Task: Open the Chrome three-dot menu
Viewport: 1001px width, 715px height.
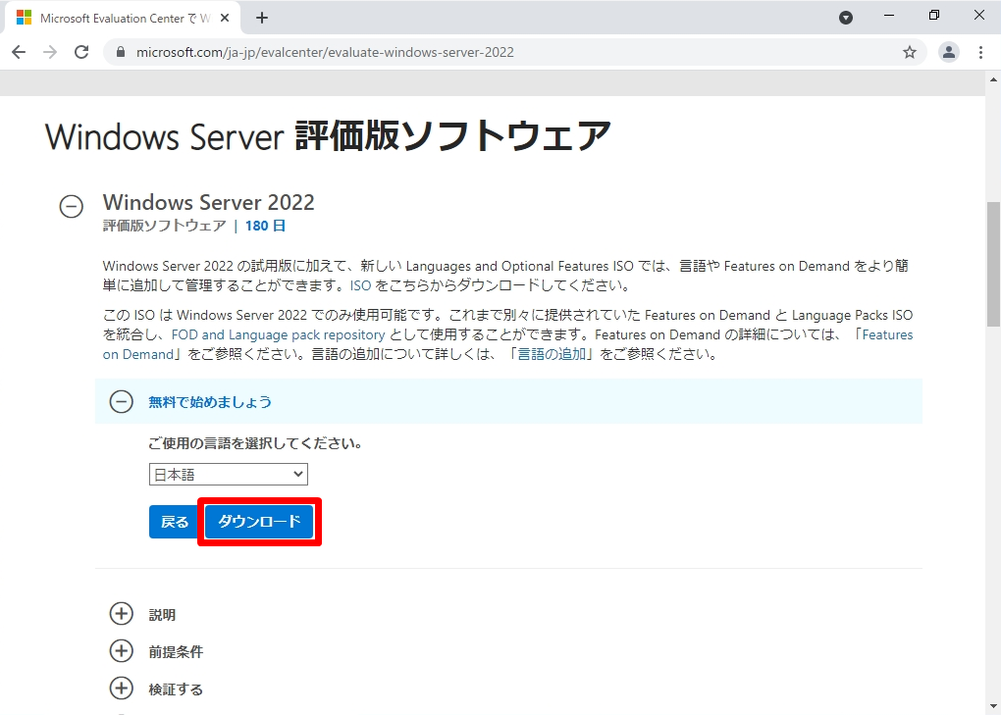Action: pos(980,52)
